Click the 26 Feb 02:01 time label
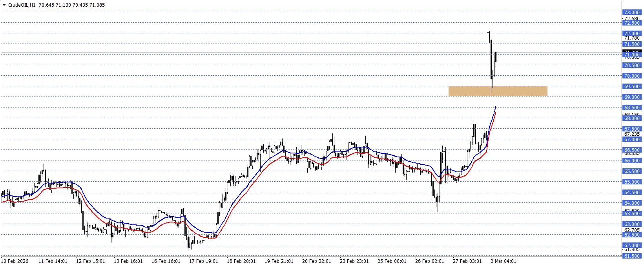The image size is (644, 266). [429, 261]
